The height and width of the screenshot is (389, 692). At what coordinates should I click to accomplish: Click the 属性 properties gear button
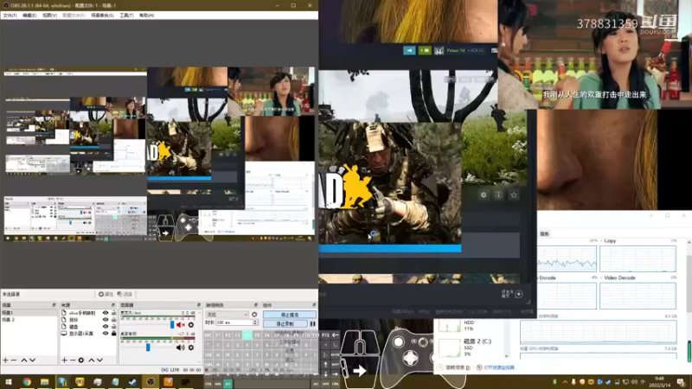point(106,294)
